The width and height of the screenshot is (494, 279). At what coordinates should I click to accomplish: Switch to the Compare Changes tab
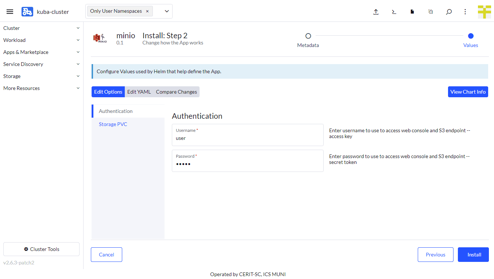[x=176, y=92]
